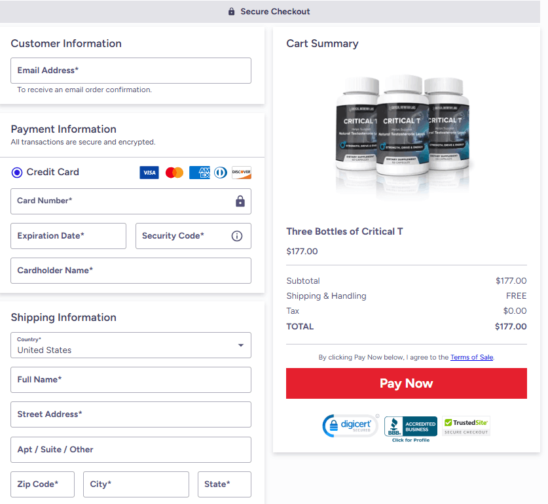This screenshot has width=548, height=504.
Task: Open BBB Click for Profile link
Action: (x=410, y=439)
